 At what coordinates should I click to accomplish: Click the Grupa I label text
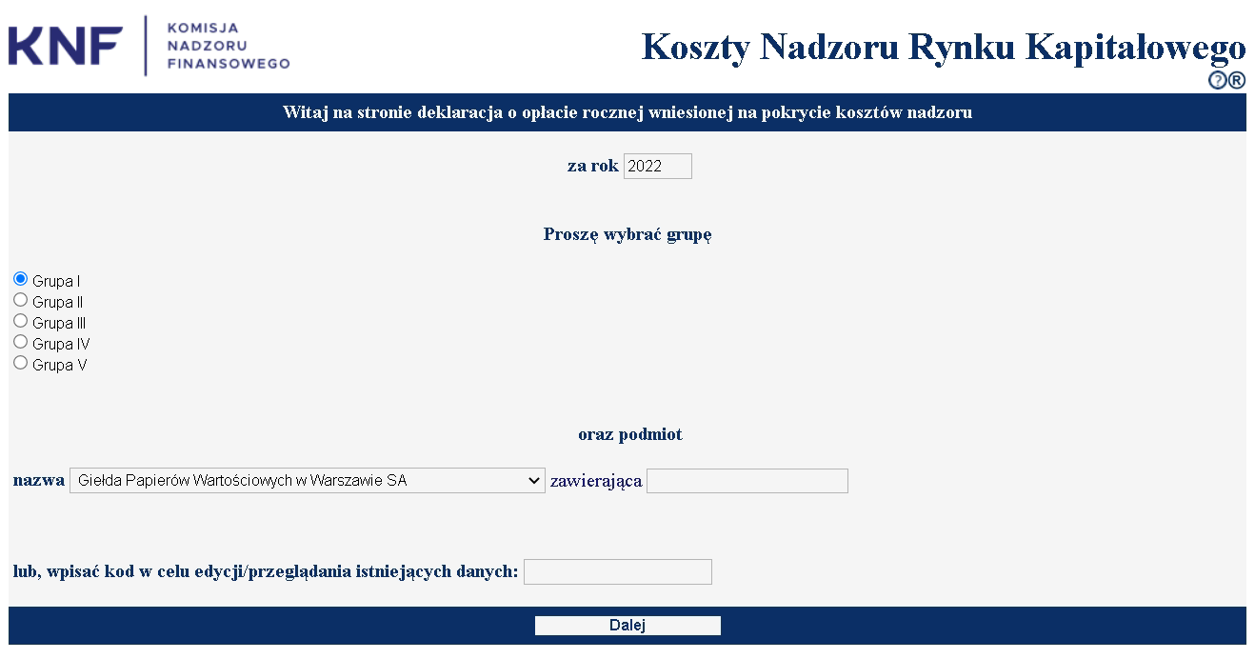(56, 282)
